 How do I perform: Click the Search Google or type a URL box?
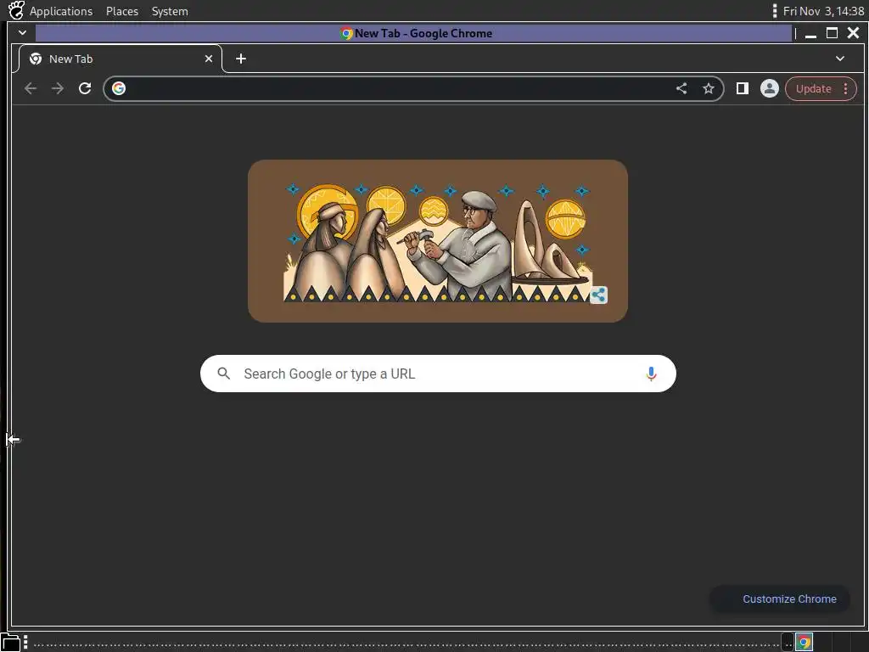point(438,374)
